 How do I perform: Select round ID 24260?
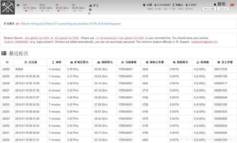tap(6, 69)
